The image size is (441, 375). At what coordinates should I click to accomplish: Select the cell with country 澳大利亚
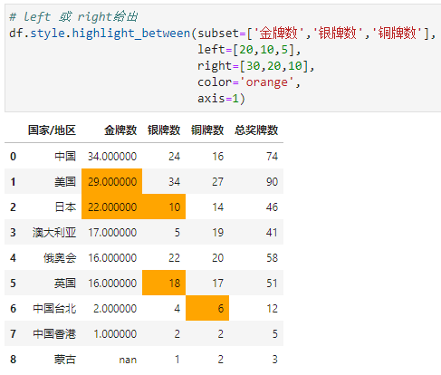coord(54,233)
